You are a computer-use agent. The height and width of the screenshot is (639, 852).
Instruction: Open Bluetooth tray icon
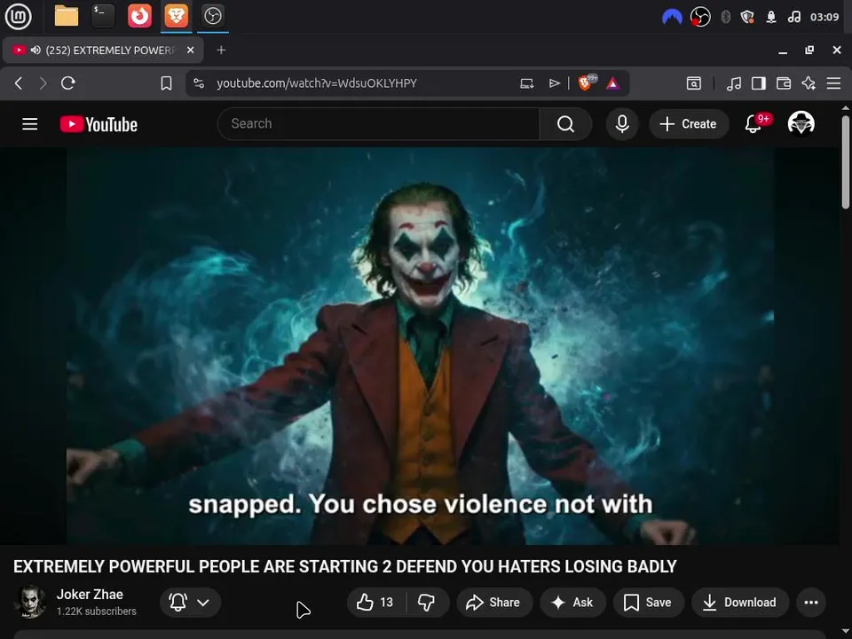tap(725, 17)
